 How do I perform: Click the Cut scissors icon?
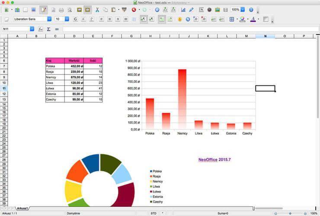tap(97, 10)
